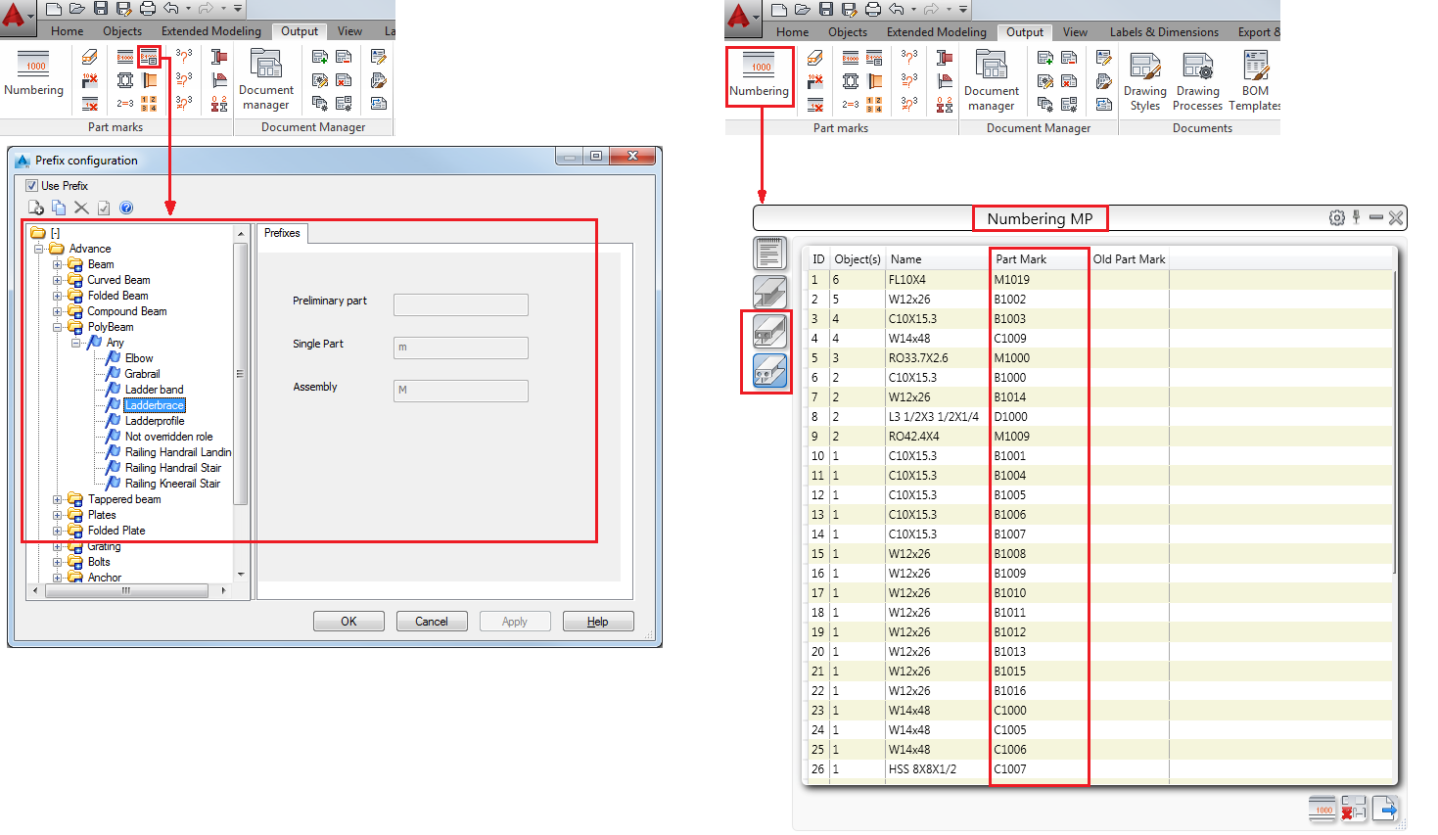This screenshot has width=1438, height=835.
Task: Expand the Curved Beam node
Action: click(x=57, y=279)
